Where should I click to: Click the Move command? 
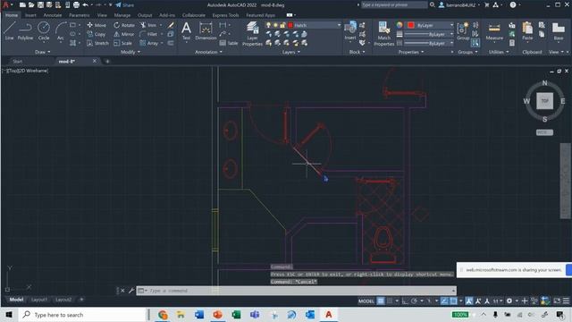(97, 25)
